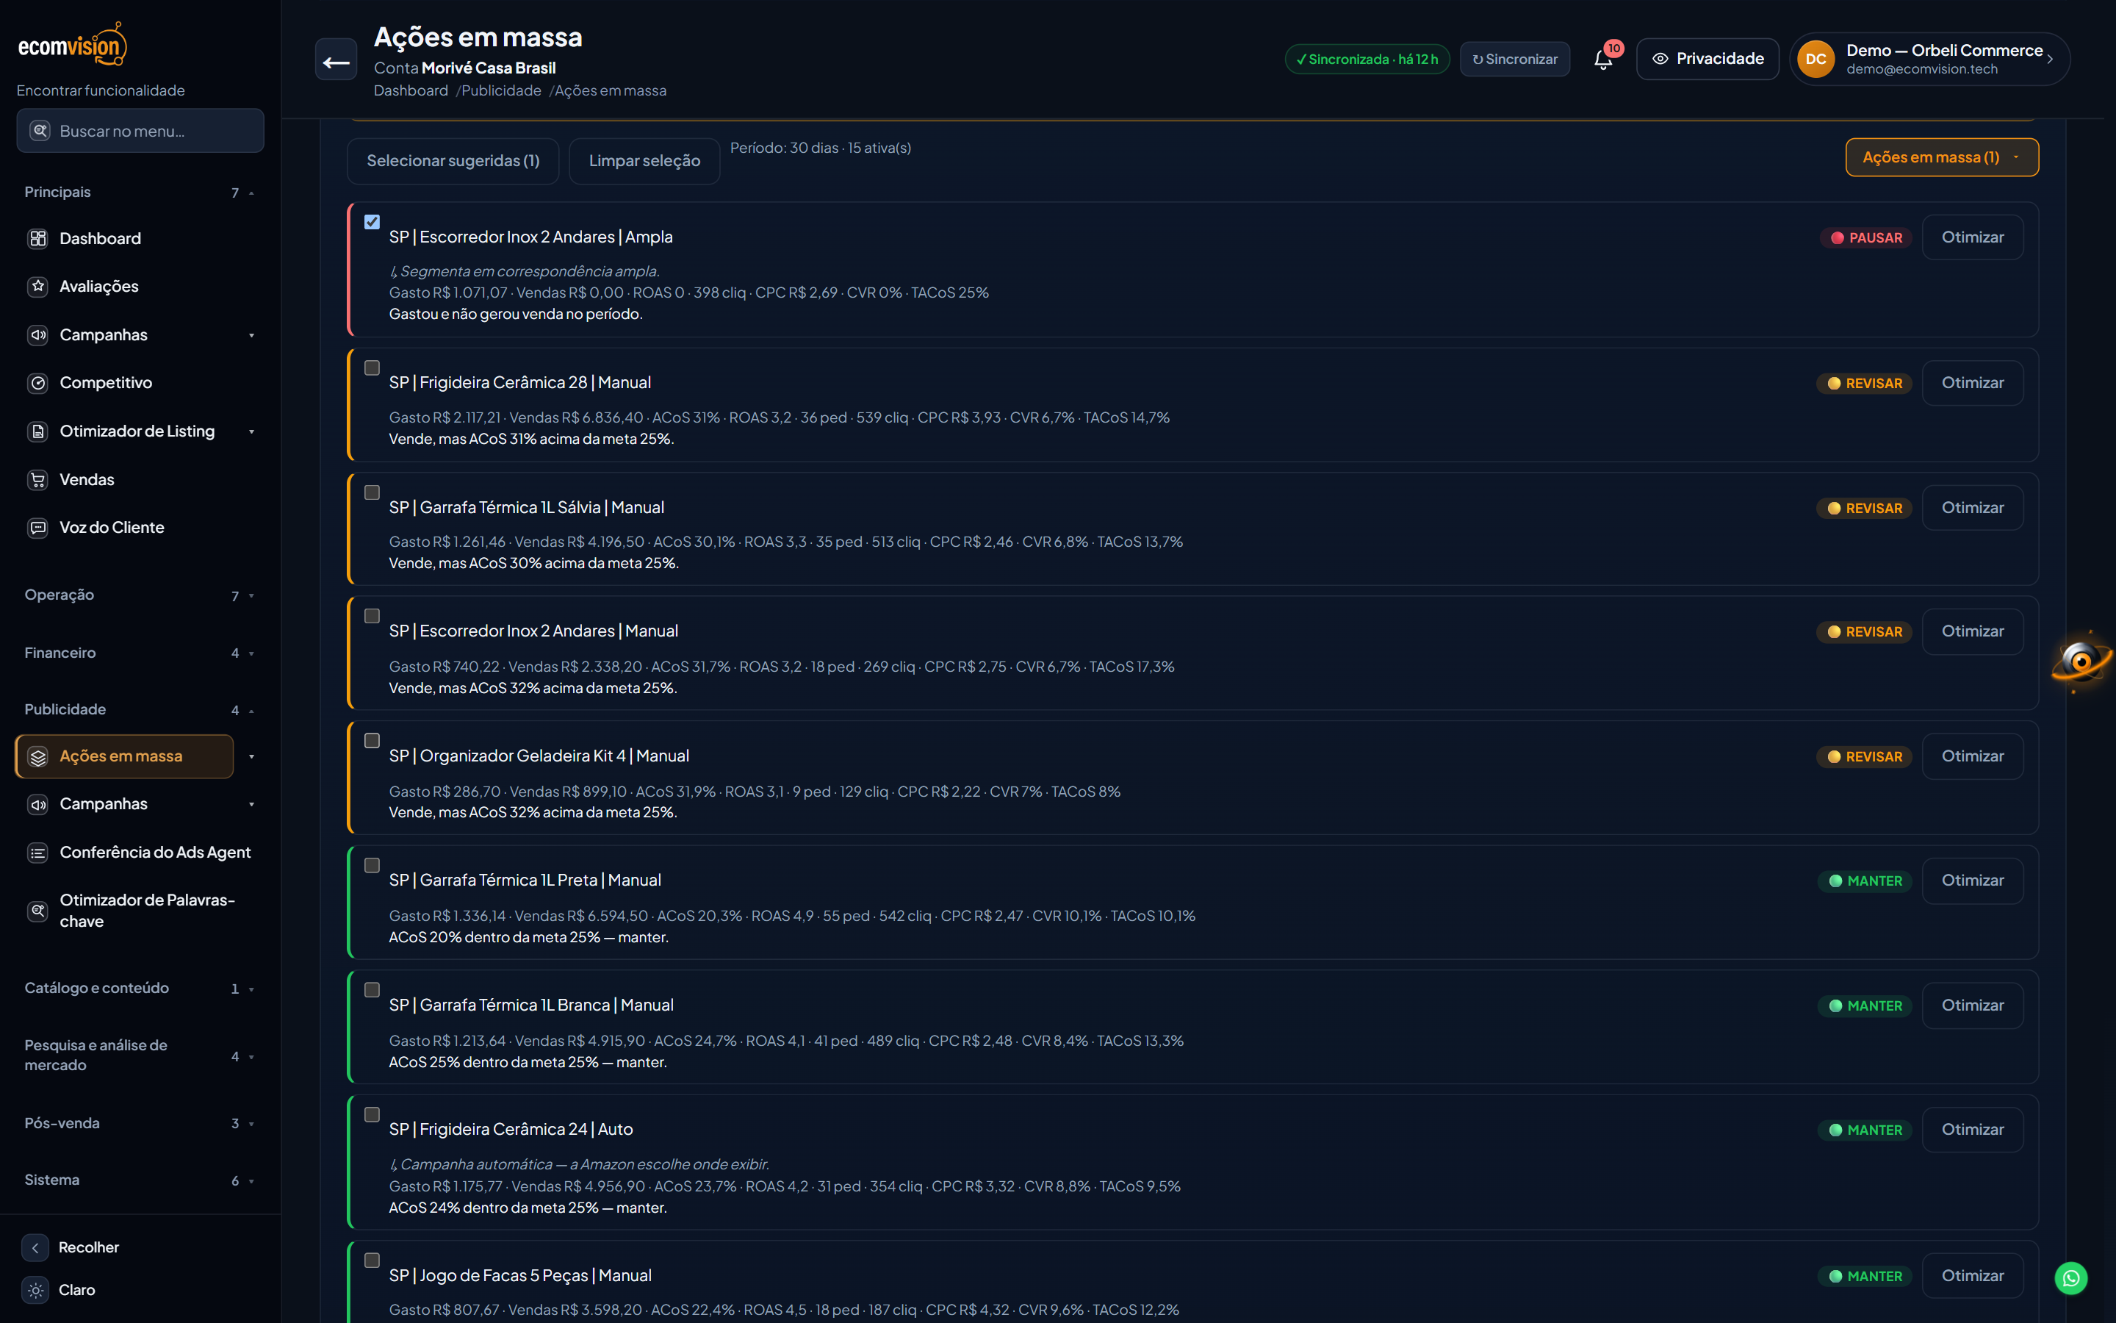
Task: Select Ações em massa menu item
Action: coord(124,756)
